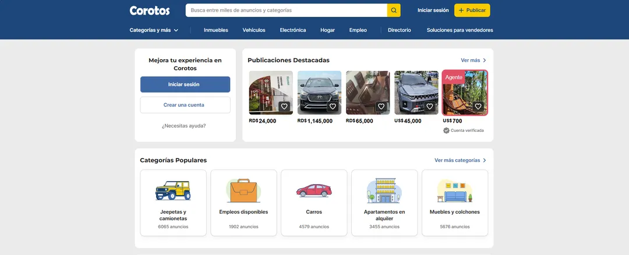Click the 6065 anuncios count

click(174, 227)
